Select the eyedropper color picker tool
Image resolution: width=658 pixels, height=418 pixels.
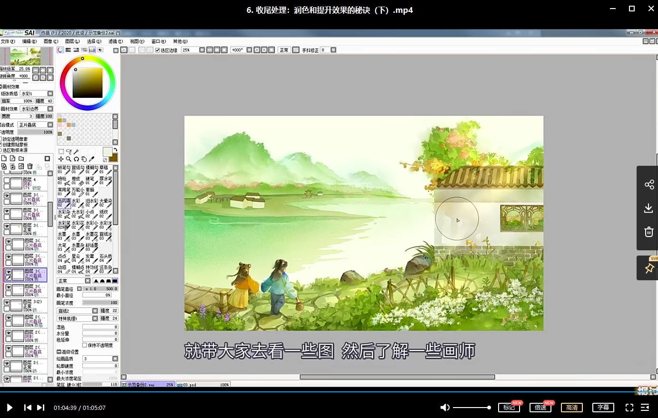click(x=91, y=159)
